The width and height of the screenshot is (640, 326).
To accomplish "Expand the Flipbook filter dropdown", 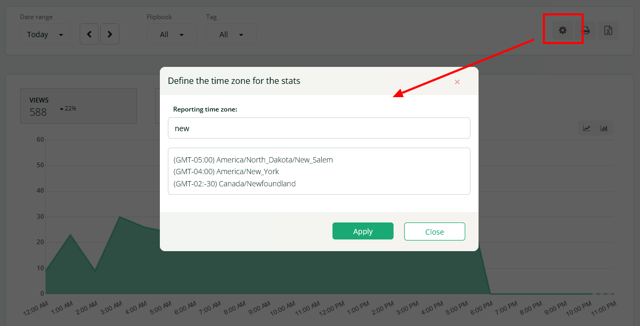I will 172,35.
